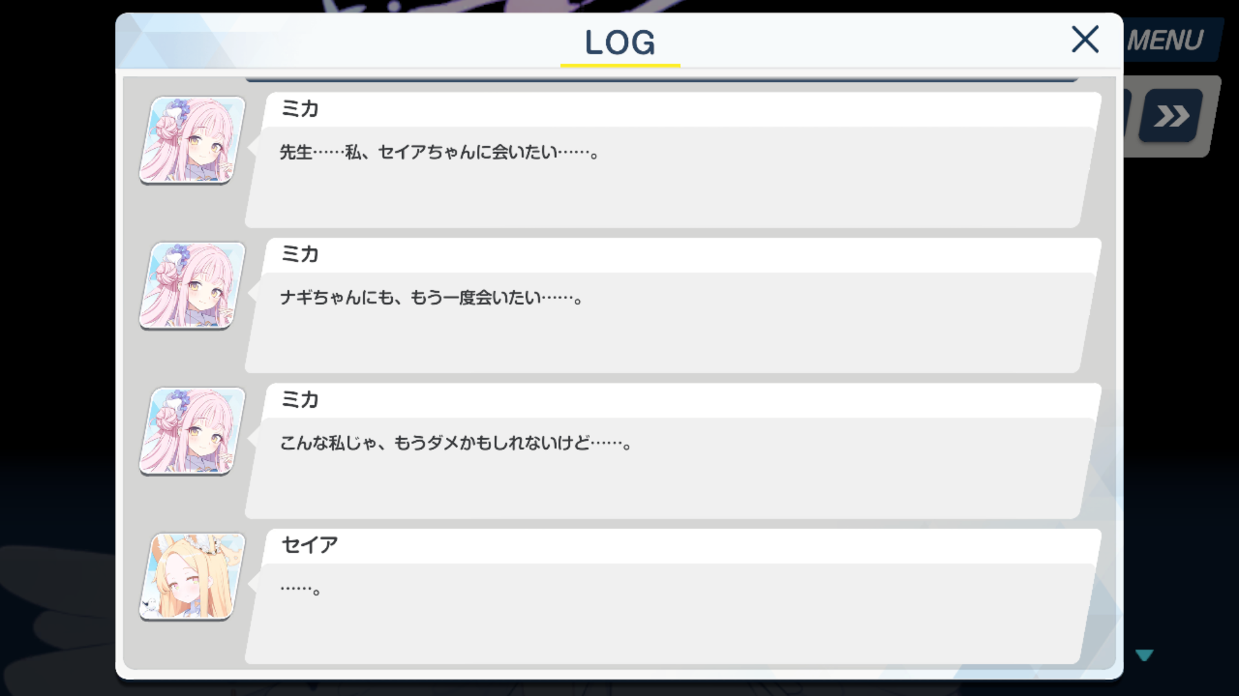This screenshot has width=1239, height=696.
Task: Click the ミカ name label in third entry
Action: pyautogui.click(x=300, y=400)
